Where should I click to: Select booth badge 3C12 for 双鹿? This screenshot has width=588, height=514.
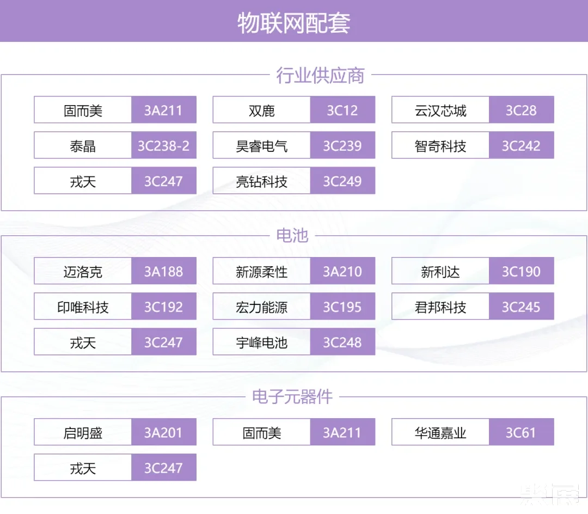pos(343,109)
